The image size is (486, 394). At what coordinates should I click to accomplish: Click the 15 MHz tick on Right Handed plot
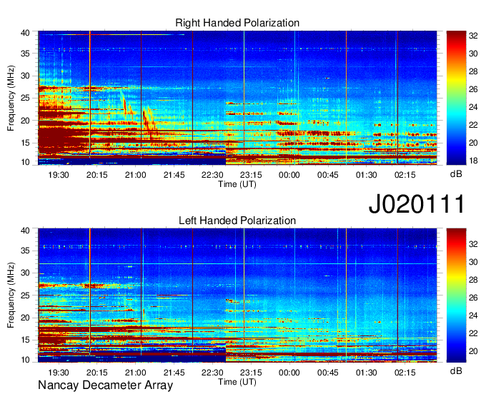point(25,143)
